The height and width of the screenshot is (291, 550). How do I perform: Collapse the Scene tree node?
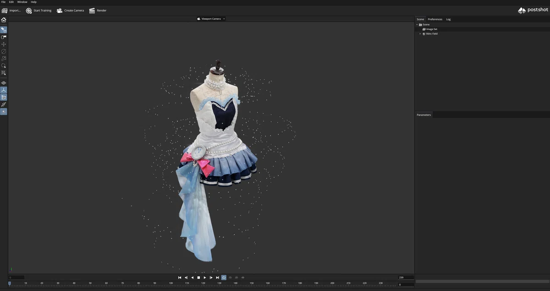[417, 24]
